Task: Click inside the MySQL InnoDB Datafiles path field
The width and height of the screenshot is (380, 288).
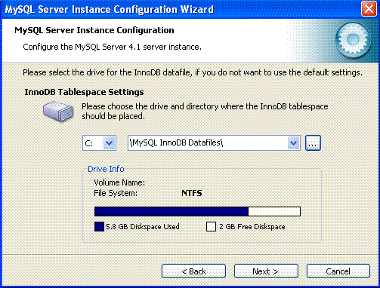Action: click(208, 143)
